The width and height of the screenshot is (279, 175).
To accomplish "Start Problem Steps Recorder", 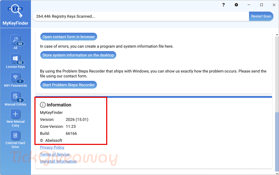I will 68,85.
